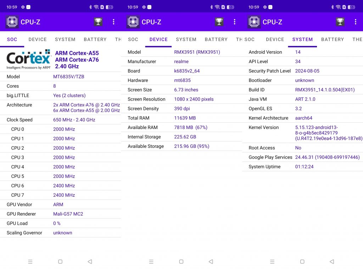Tap the settings gear in left status bar
This screenshot has height=269, width=363.
click(x=23, y=7)
